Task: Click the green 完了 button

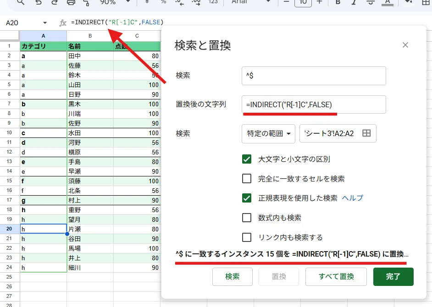Action: [x=393, y=276]
